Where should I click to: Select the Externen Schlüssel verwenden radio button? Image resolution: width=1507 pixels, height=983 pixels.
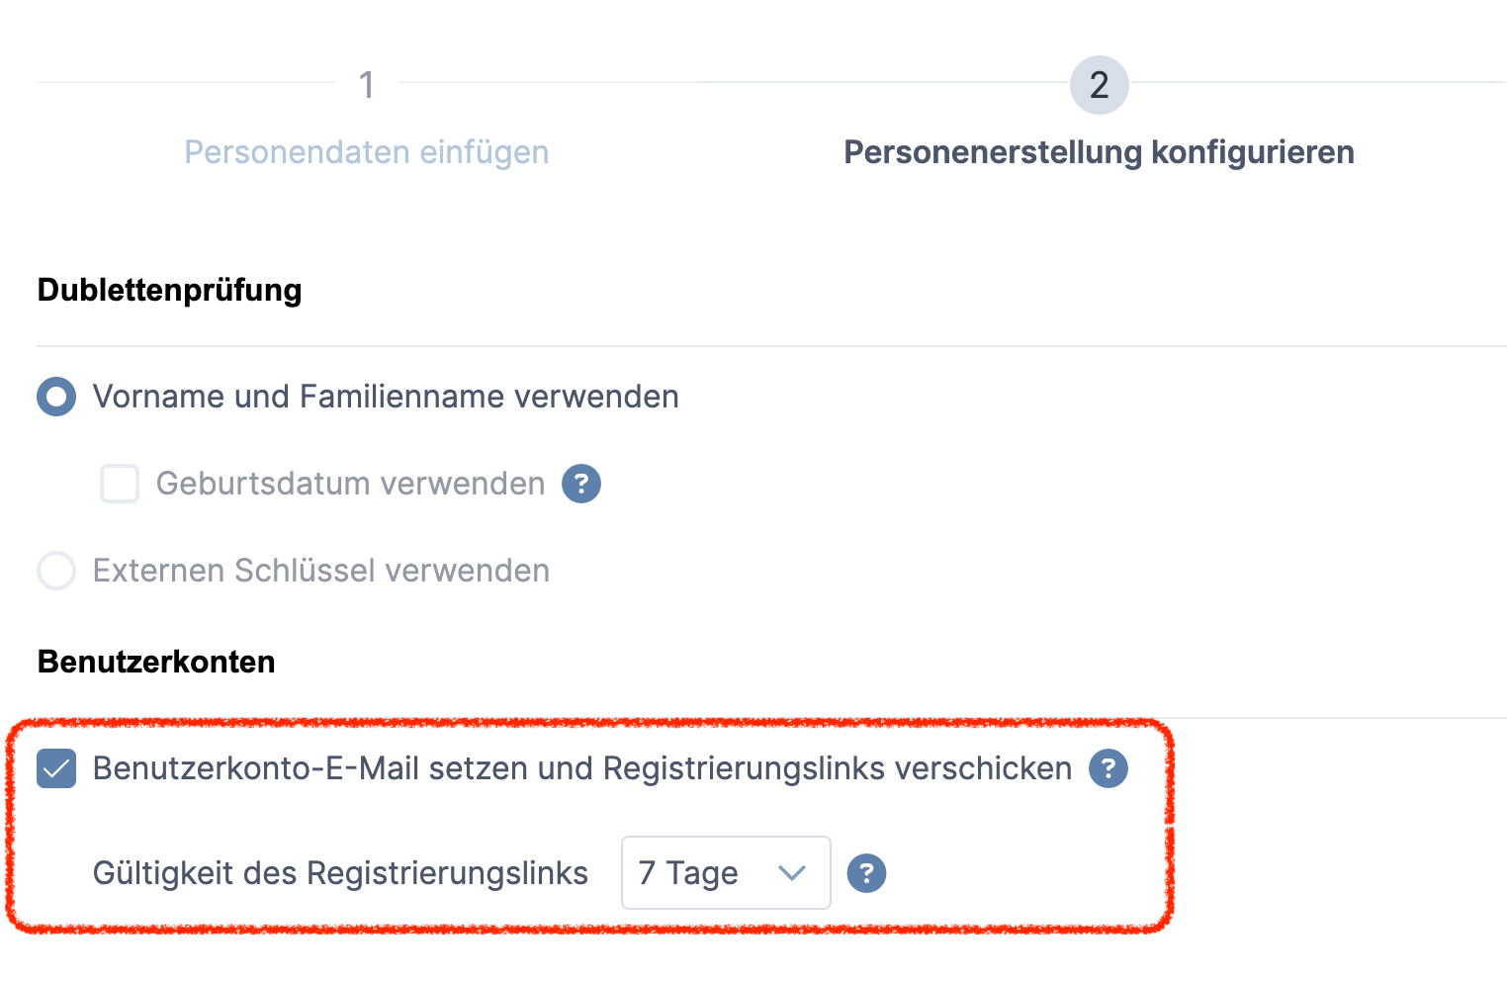56,571
